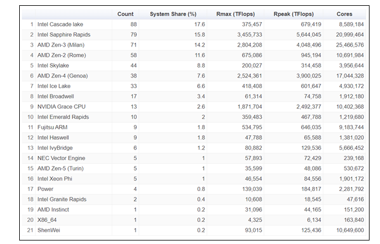Click the Rmax (TFlops) column header
Screen dimensions: 380x244
click(236, 14)
